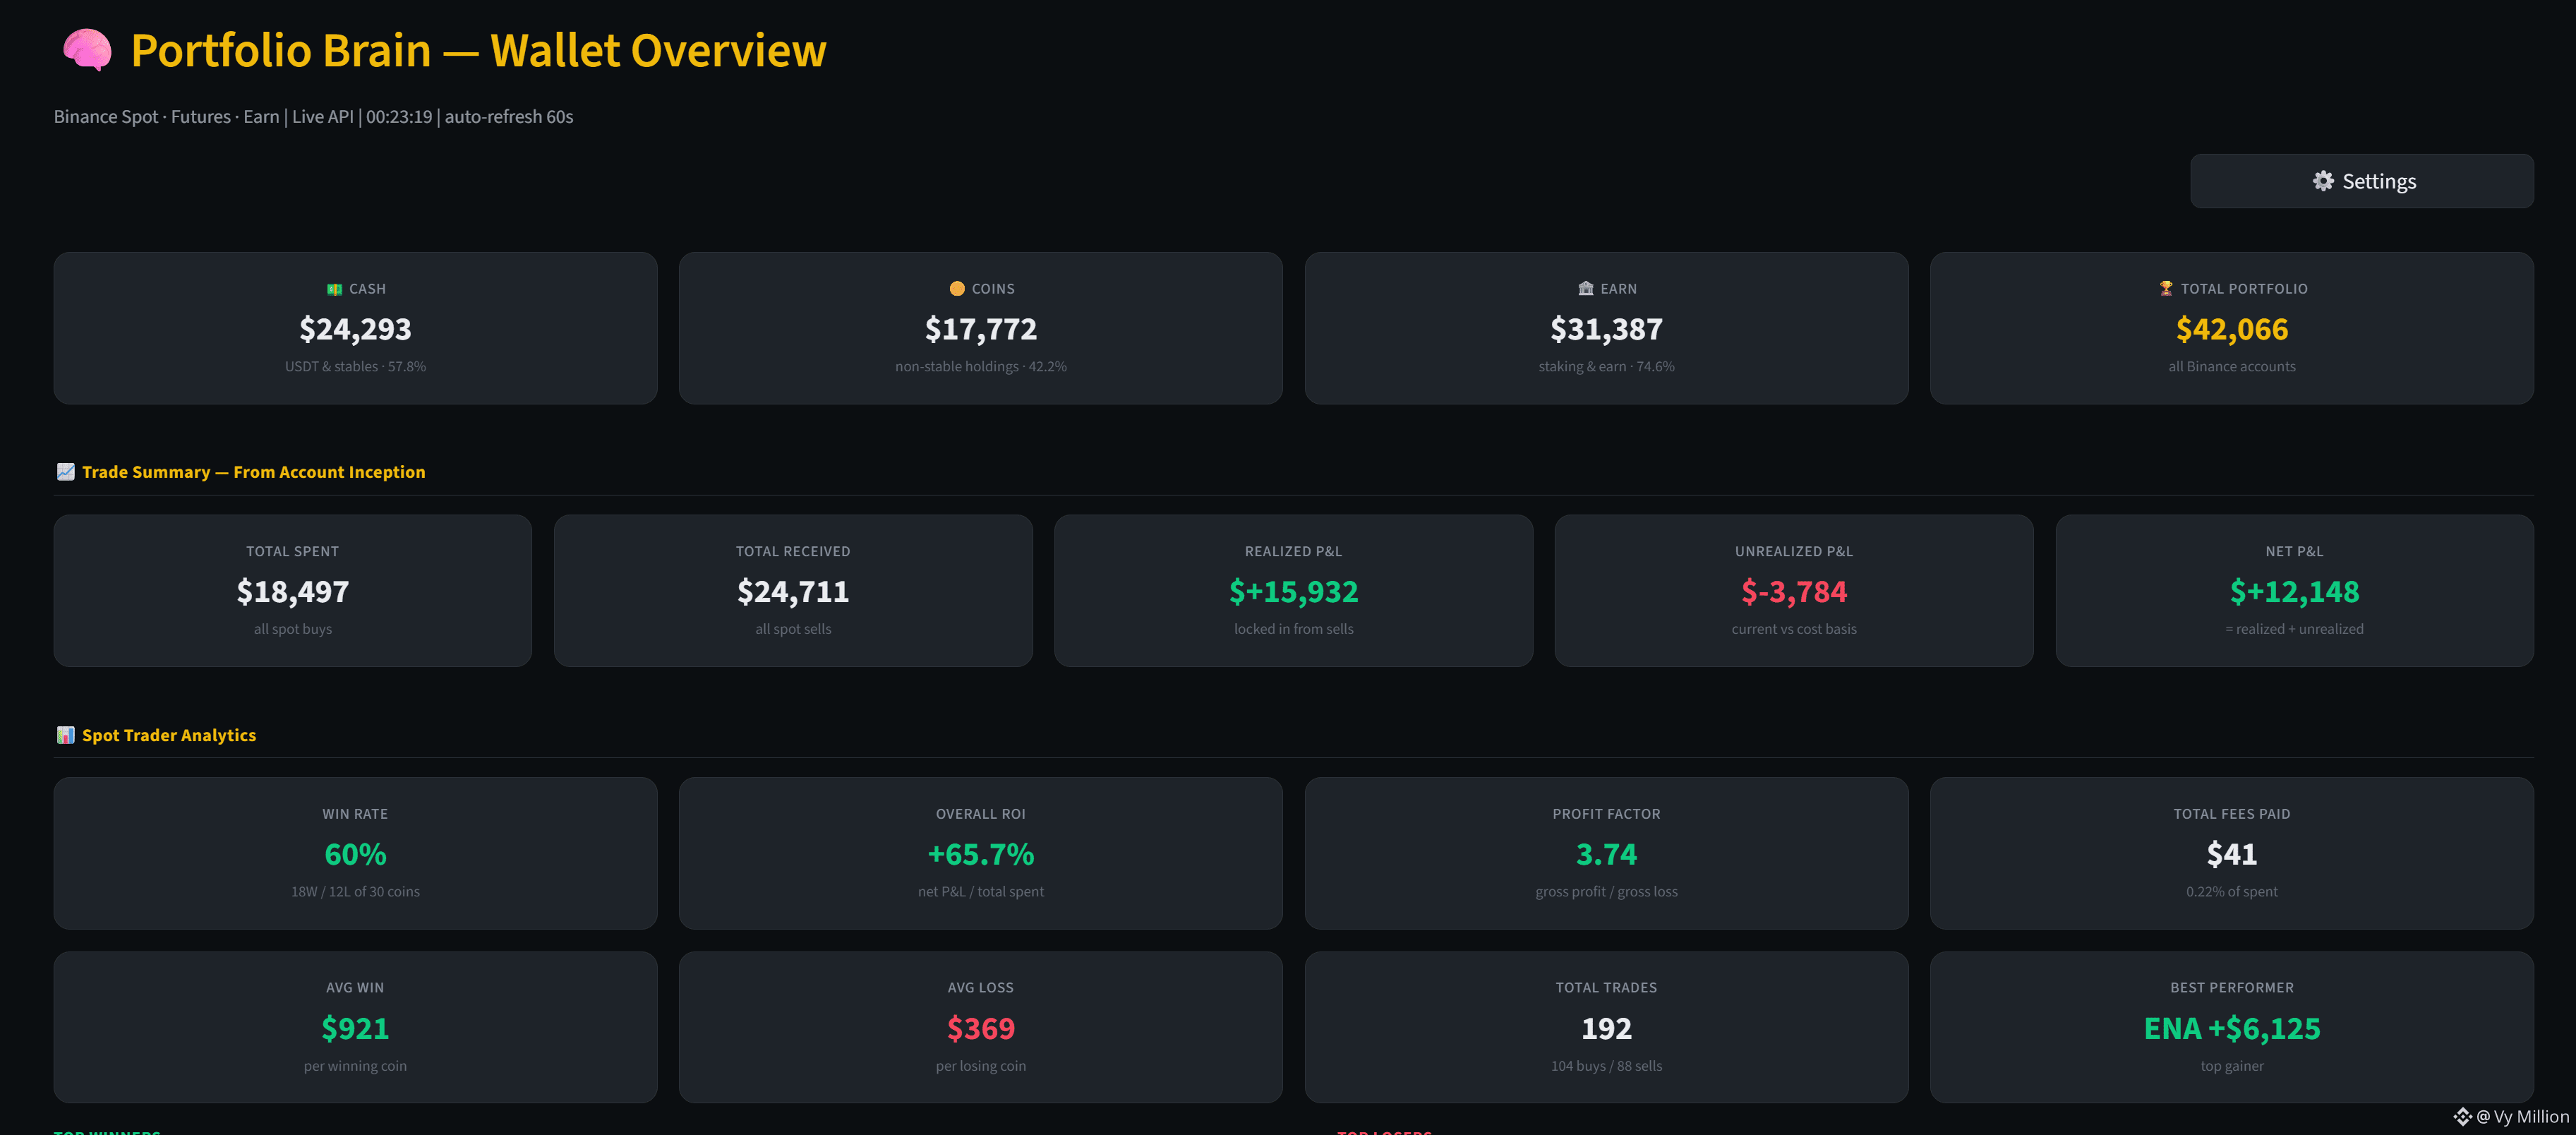
Task: Click the brain icon in the title
Action: pyautogui.click(x=87, y=50)
